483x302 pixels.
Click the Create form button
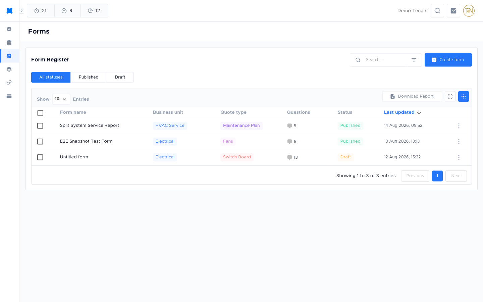448,60
